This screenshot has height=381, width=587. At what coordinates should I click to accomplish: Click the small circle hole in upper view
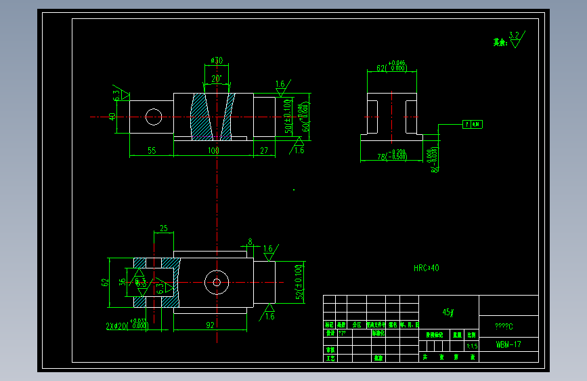coord(154,117)
